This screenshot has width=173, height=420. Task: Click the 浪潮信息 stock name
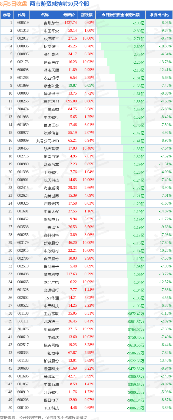pos(51,133)
